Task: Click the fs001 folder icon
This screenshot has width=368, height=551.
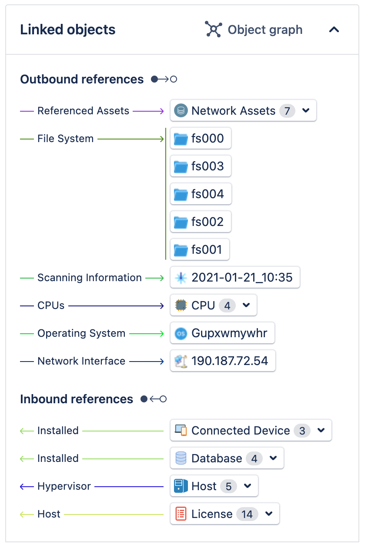Action: point(181,250)
